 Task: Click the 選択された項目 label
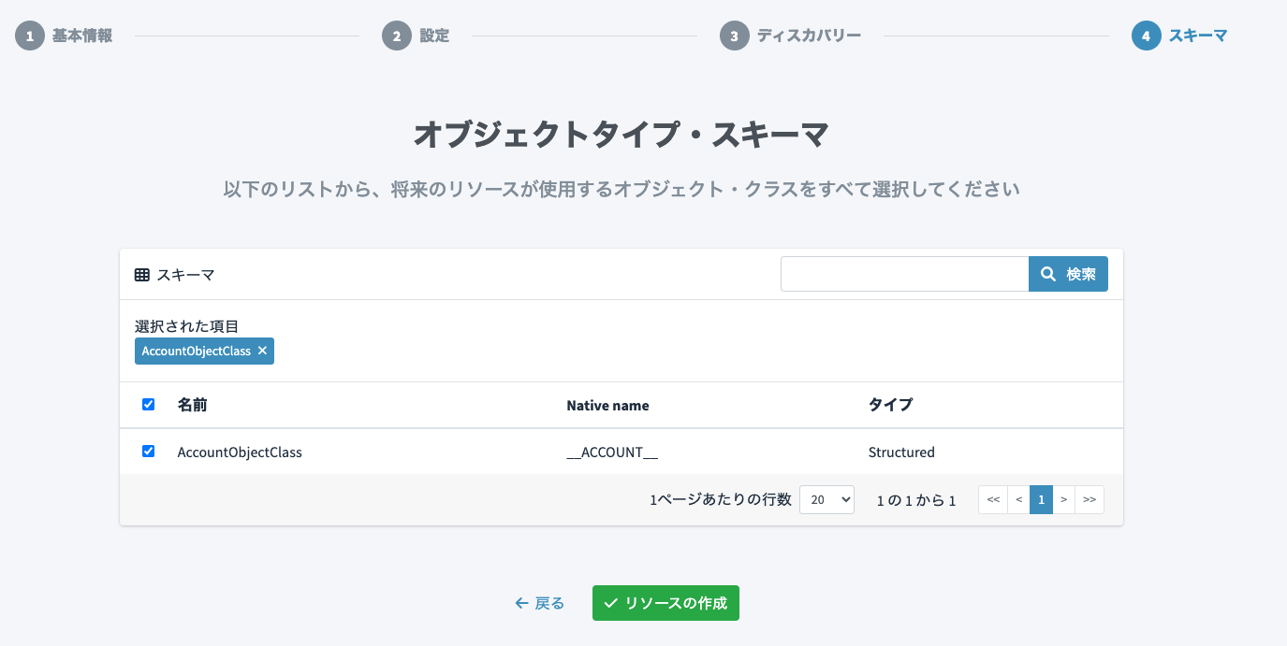[187, 326]
